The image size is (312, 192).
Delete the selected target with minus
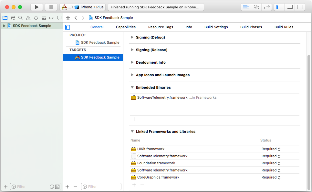pyautogui.click(x=75, y=187)
